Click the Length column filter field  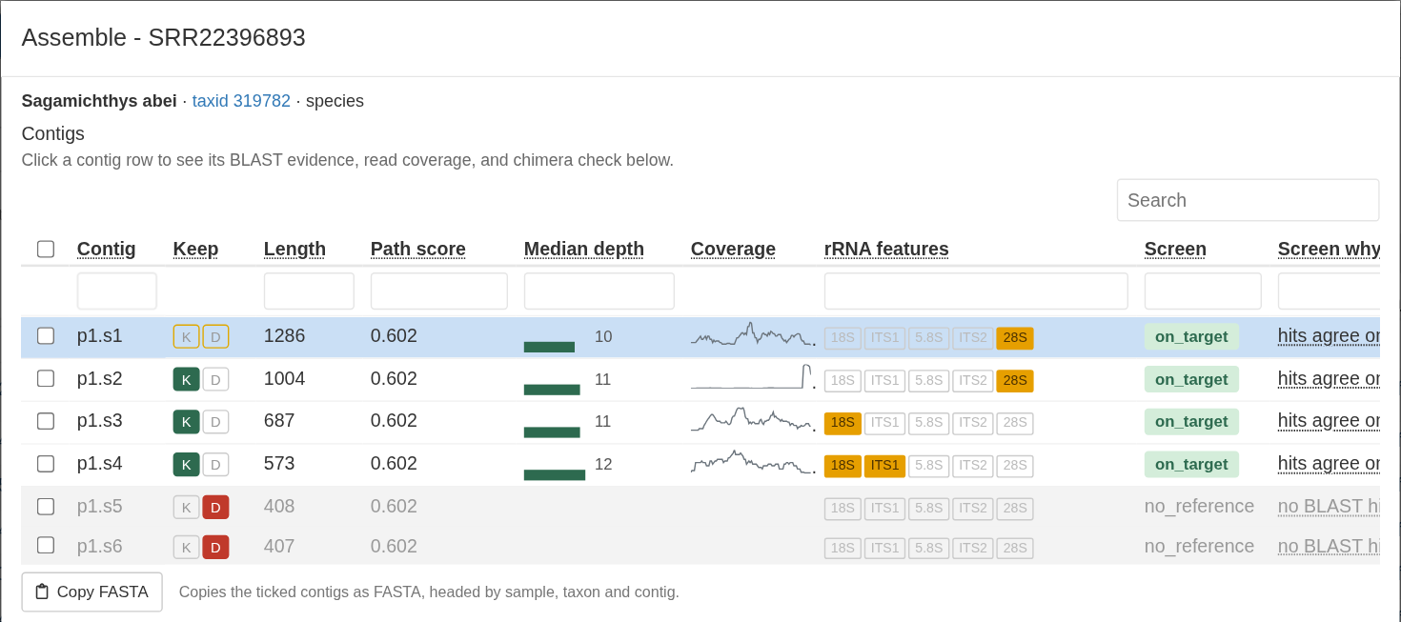(309, 291)
